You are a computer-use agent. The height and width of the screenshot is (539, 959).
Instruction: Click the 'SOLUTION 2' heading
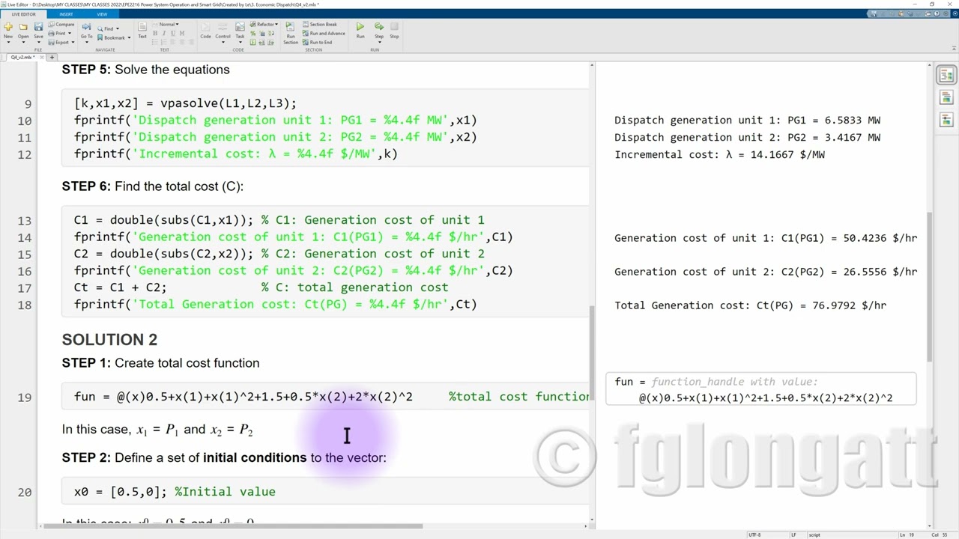point(109,340)
